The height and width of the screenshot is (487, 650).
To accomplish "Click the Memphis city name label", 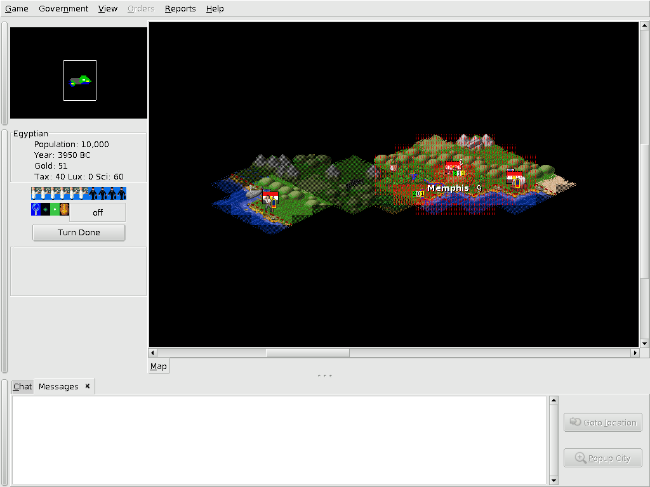I will [448, 188].
